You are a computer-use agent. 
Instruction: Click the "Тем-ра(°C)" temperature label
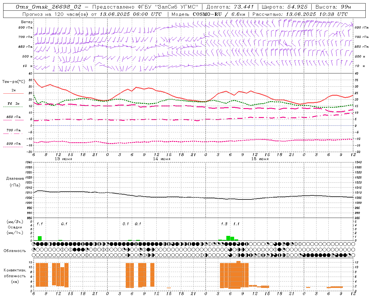pos(14,82)
